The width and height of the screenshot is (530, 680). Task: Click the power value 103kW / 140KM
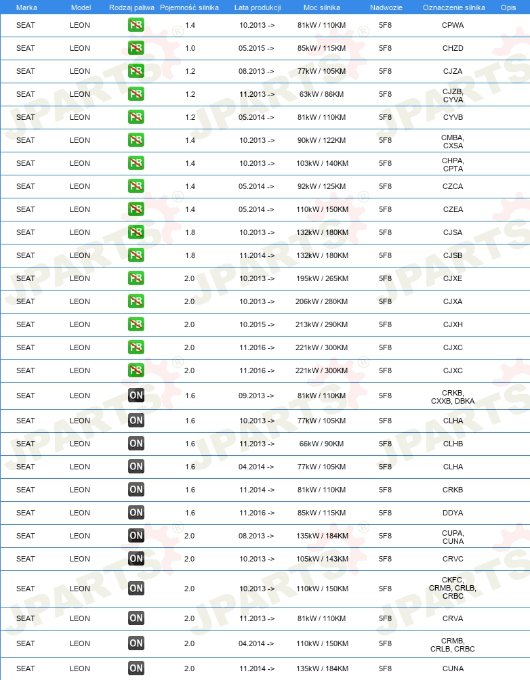[322, 163]
